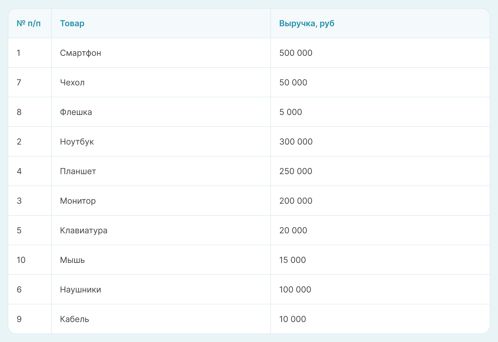Screen dimensions: 498x342
Task: Click the 'Ноутбук' product name
Action: tap(77, 142)
